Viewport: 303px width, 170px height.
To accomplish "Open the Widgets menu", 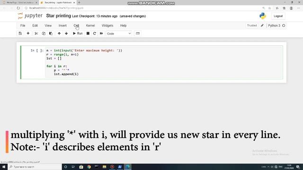I will pyautogui.click(x=107, y=25).
